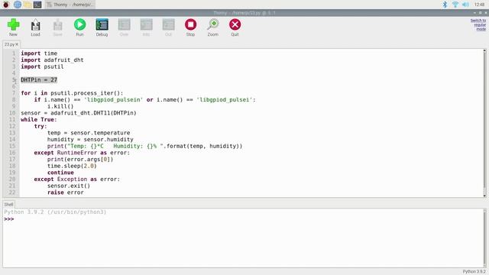Select the Thonny window in taskbar
Screen dimensions: 489x275
70,5
